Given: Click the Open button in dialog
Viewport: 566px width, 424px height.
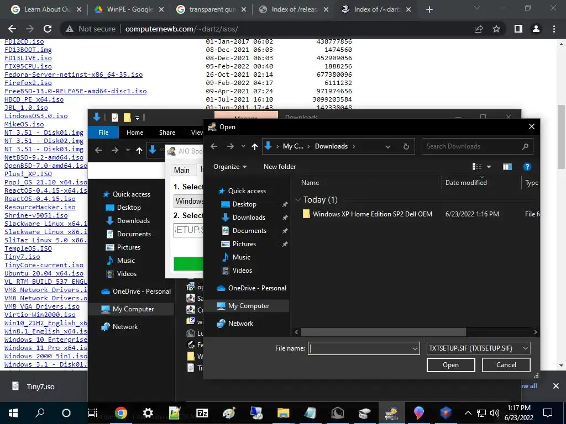Looking at the screenshot, I should point(450,365).
